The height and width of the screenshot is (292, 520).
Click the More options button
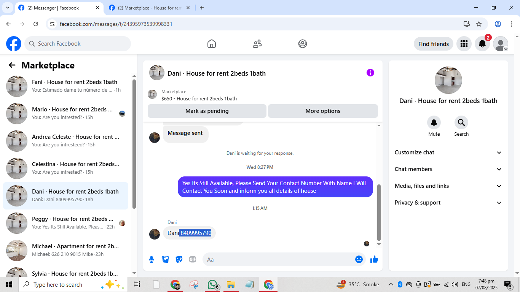pos(323,111)
